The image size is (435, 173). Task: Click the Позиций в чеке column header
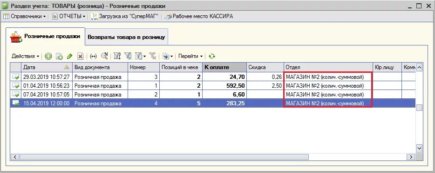coord(181,67)
